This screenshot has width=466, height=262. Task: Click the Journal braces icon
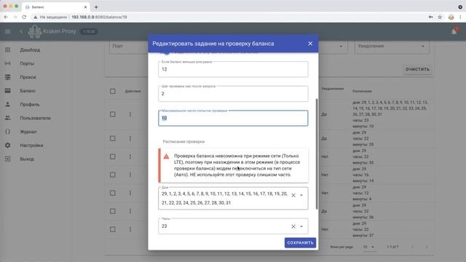coord(8,132)
